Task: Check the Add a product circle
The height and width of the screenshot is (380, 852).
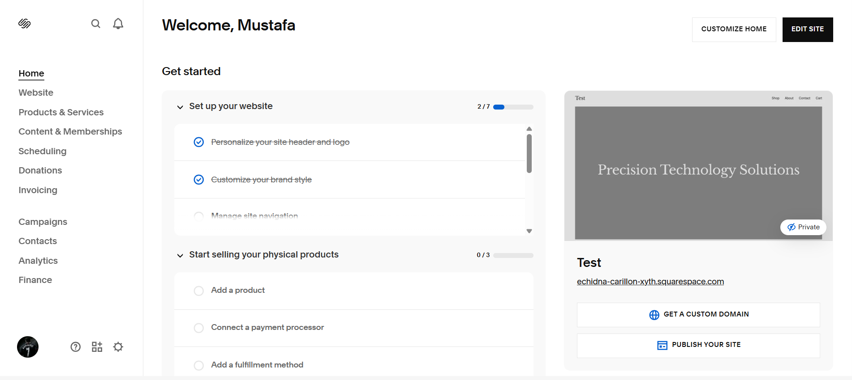Action: click(199, 291)
